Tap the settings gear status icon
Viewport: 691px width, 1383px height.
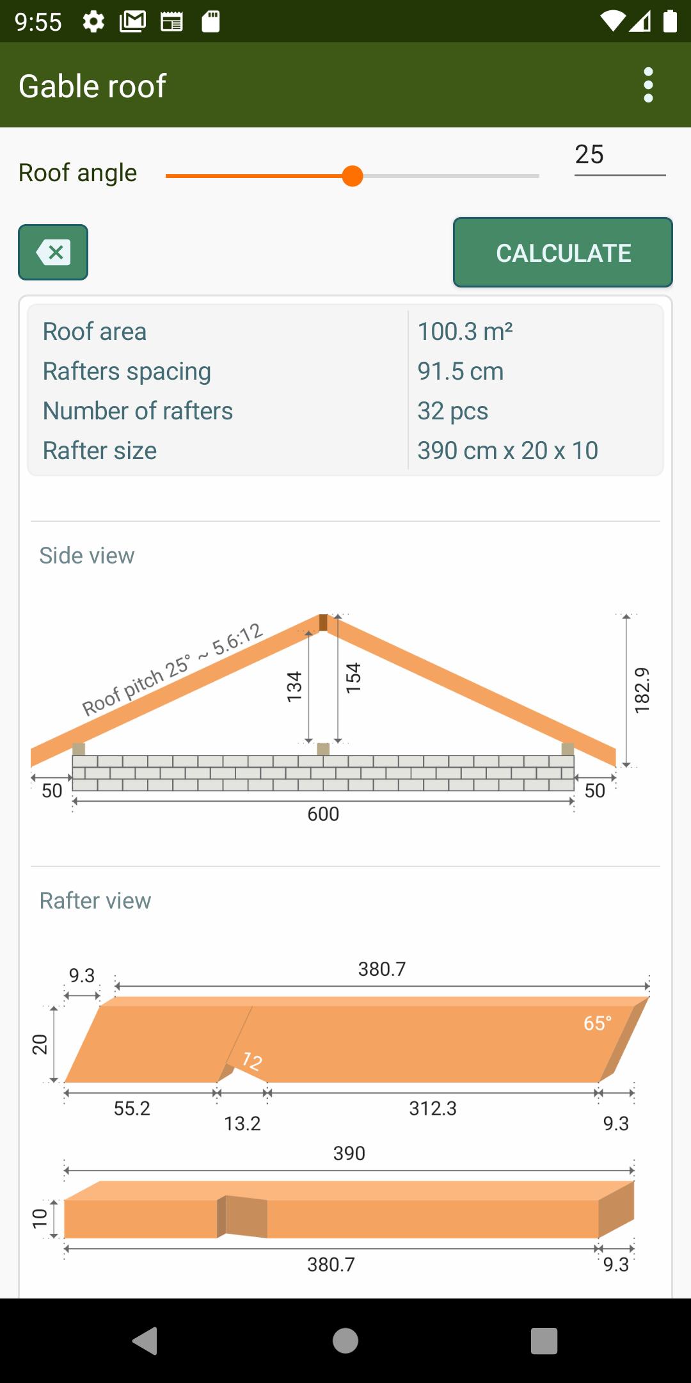[93, 22]
